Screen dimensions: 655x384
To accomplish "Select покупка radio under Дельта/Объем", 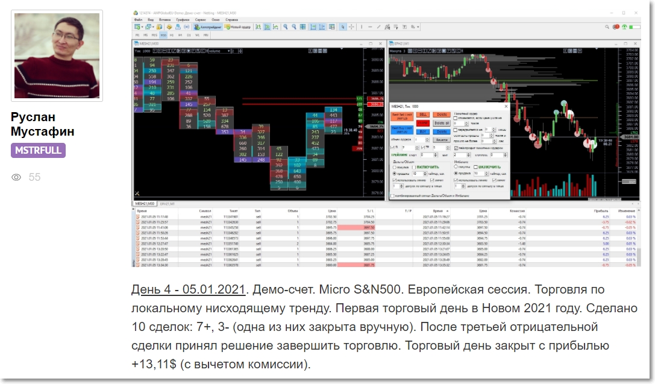I will (394, 167).
